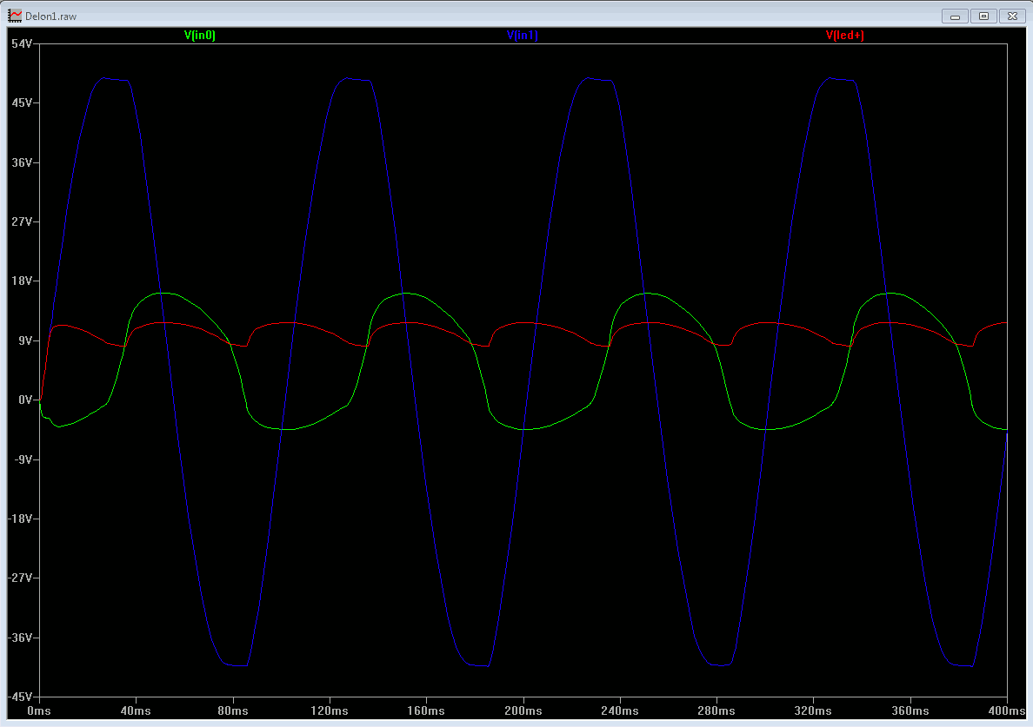The height and width of the screenshot is (727, 1033).
Task: Click the 200ms label on time axis
Action: pos(523,710)
